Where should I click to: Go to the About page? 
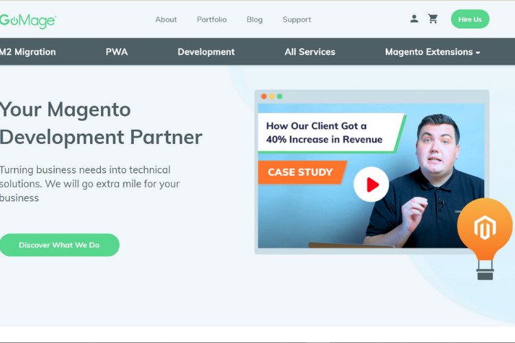tap(166, 20)
